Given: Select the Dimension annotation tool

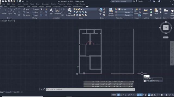Looking at the screenshot, I should pos(57,11).
